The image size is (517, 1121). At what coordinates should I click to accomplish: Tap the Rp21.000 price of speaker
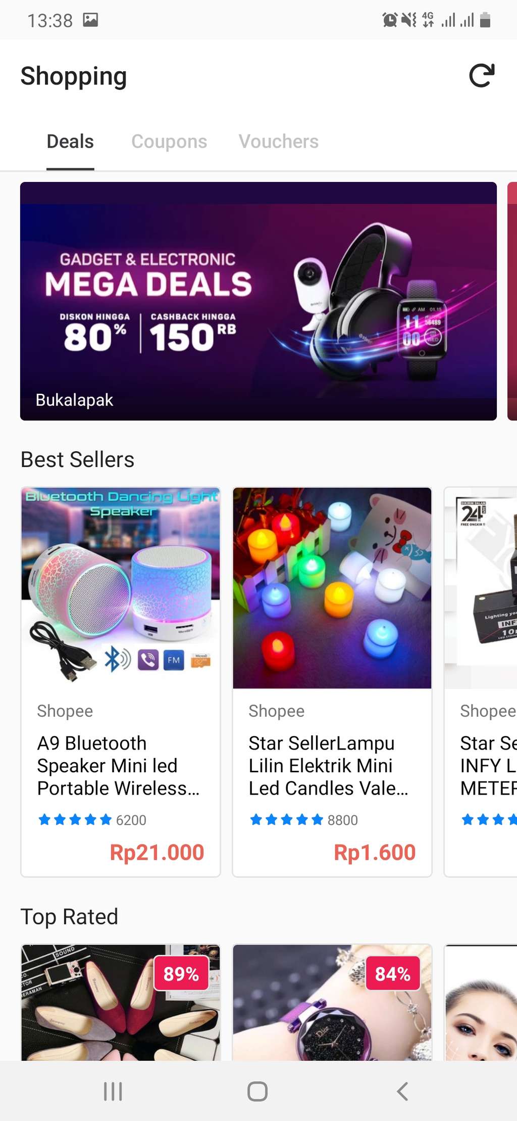[157, 853]
